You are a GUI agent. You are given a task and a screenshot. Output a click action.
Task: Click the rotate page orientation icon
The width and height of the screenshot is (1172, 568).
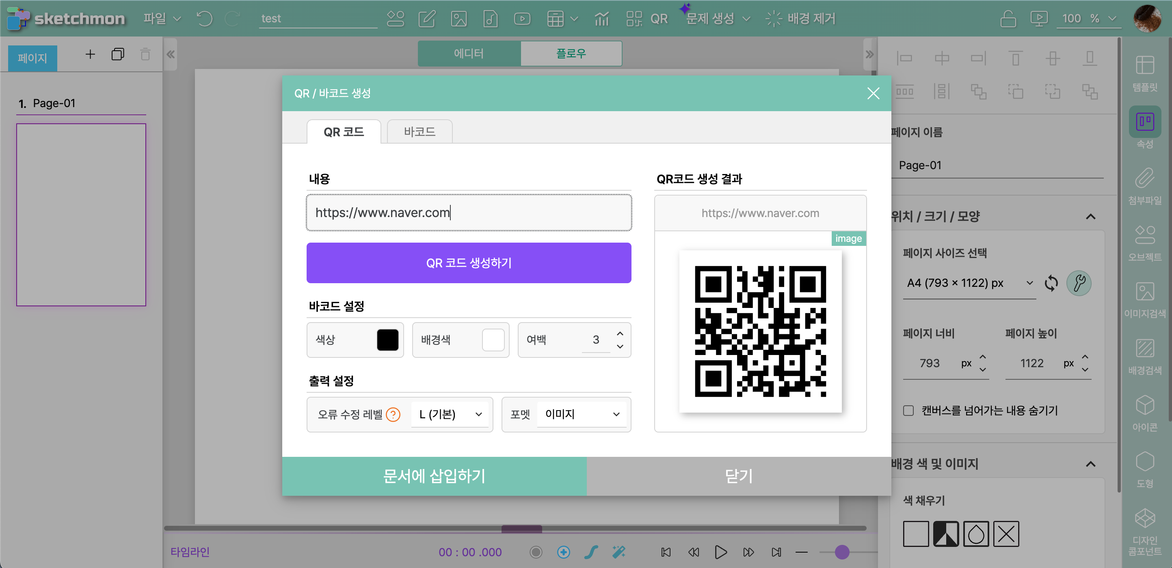point(1051,283)
